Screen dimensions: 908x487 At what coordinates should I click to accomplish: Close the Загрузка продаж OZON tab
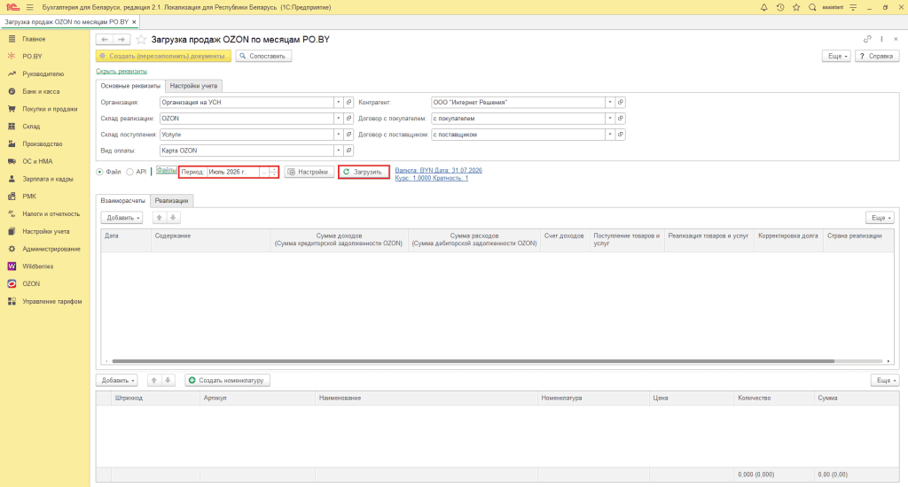[x=134, y=22]
